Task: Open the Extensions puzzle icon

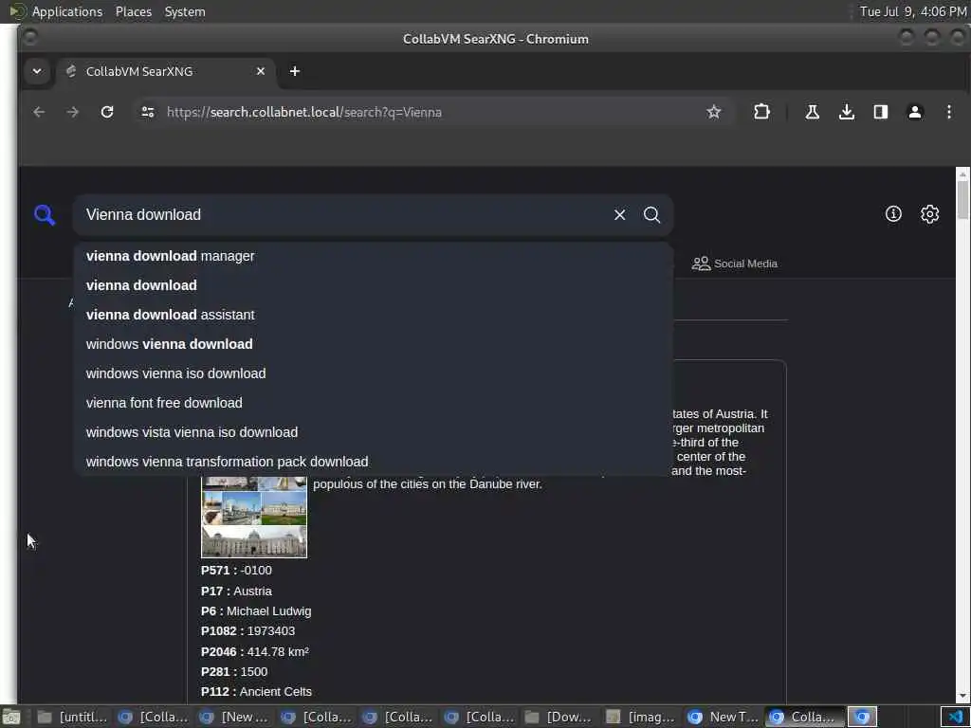Action: [761, 112]
